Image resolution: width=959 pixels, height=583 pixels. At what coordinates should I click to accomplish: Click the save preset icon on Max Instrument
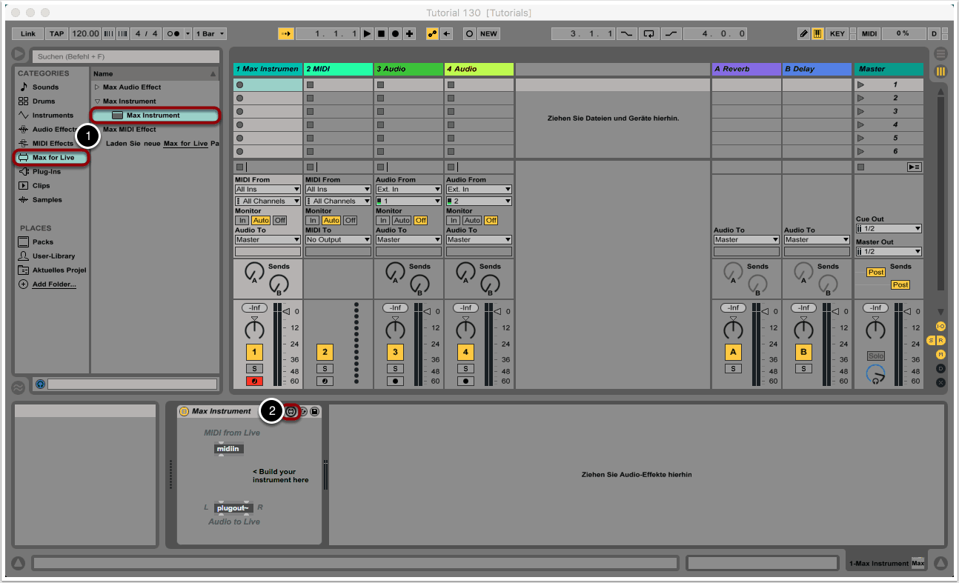[315, 411]
